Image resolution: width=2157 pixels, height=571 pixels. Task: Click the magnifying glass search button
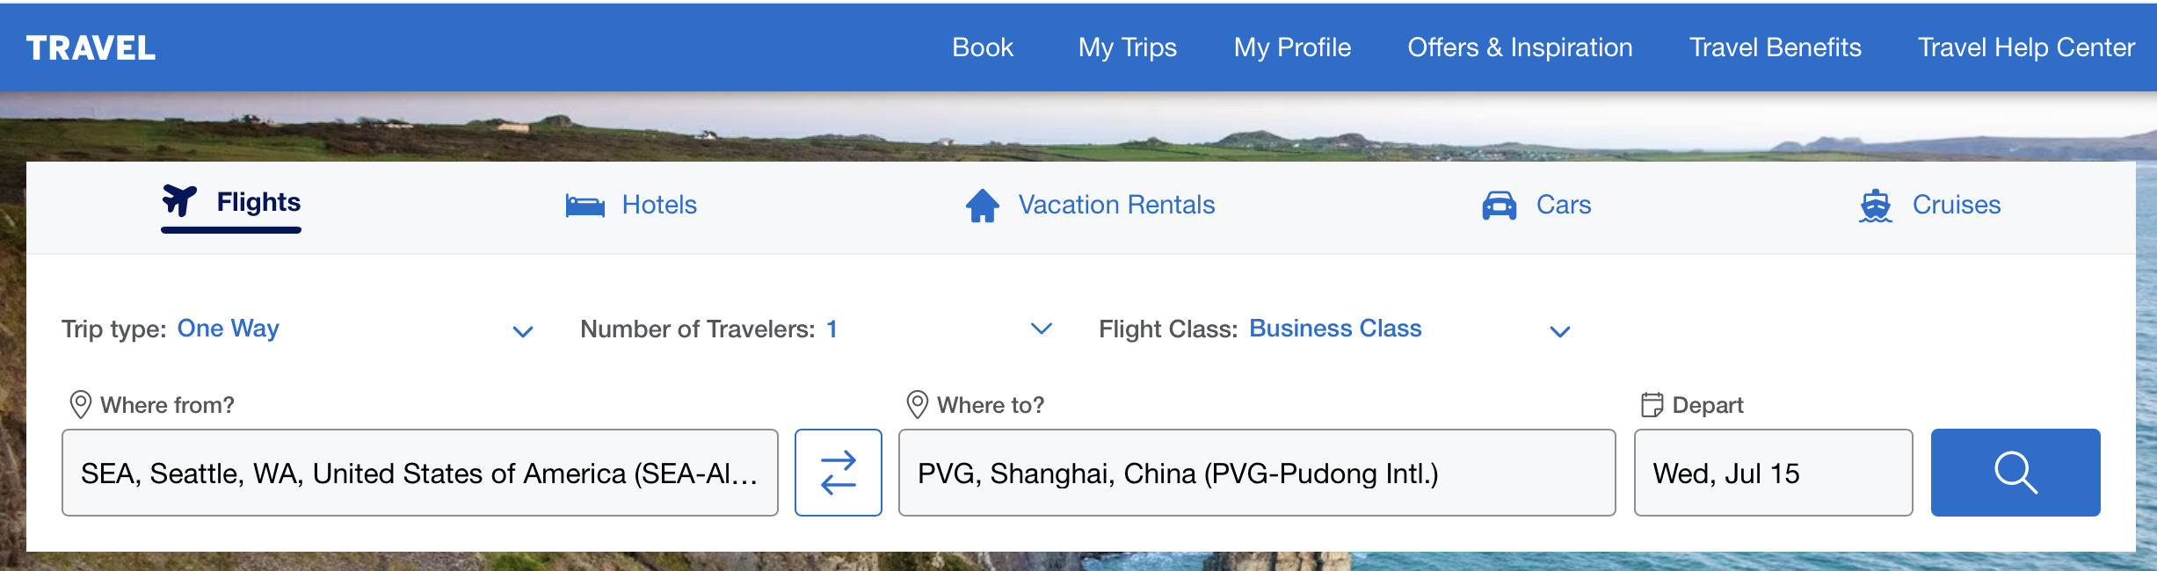2015,472
